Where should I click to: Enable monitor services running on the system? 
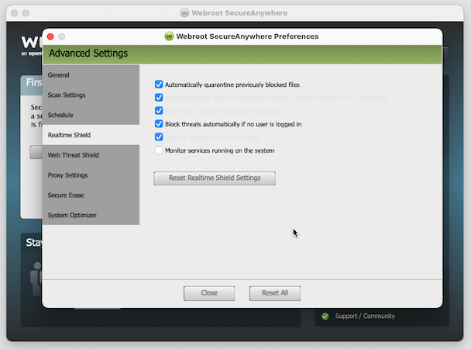point(159,150)
